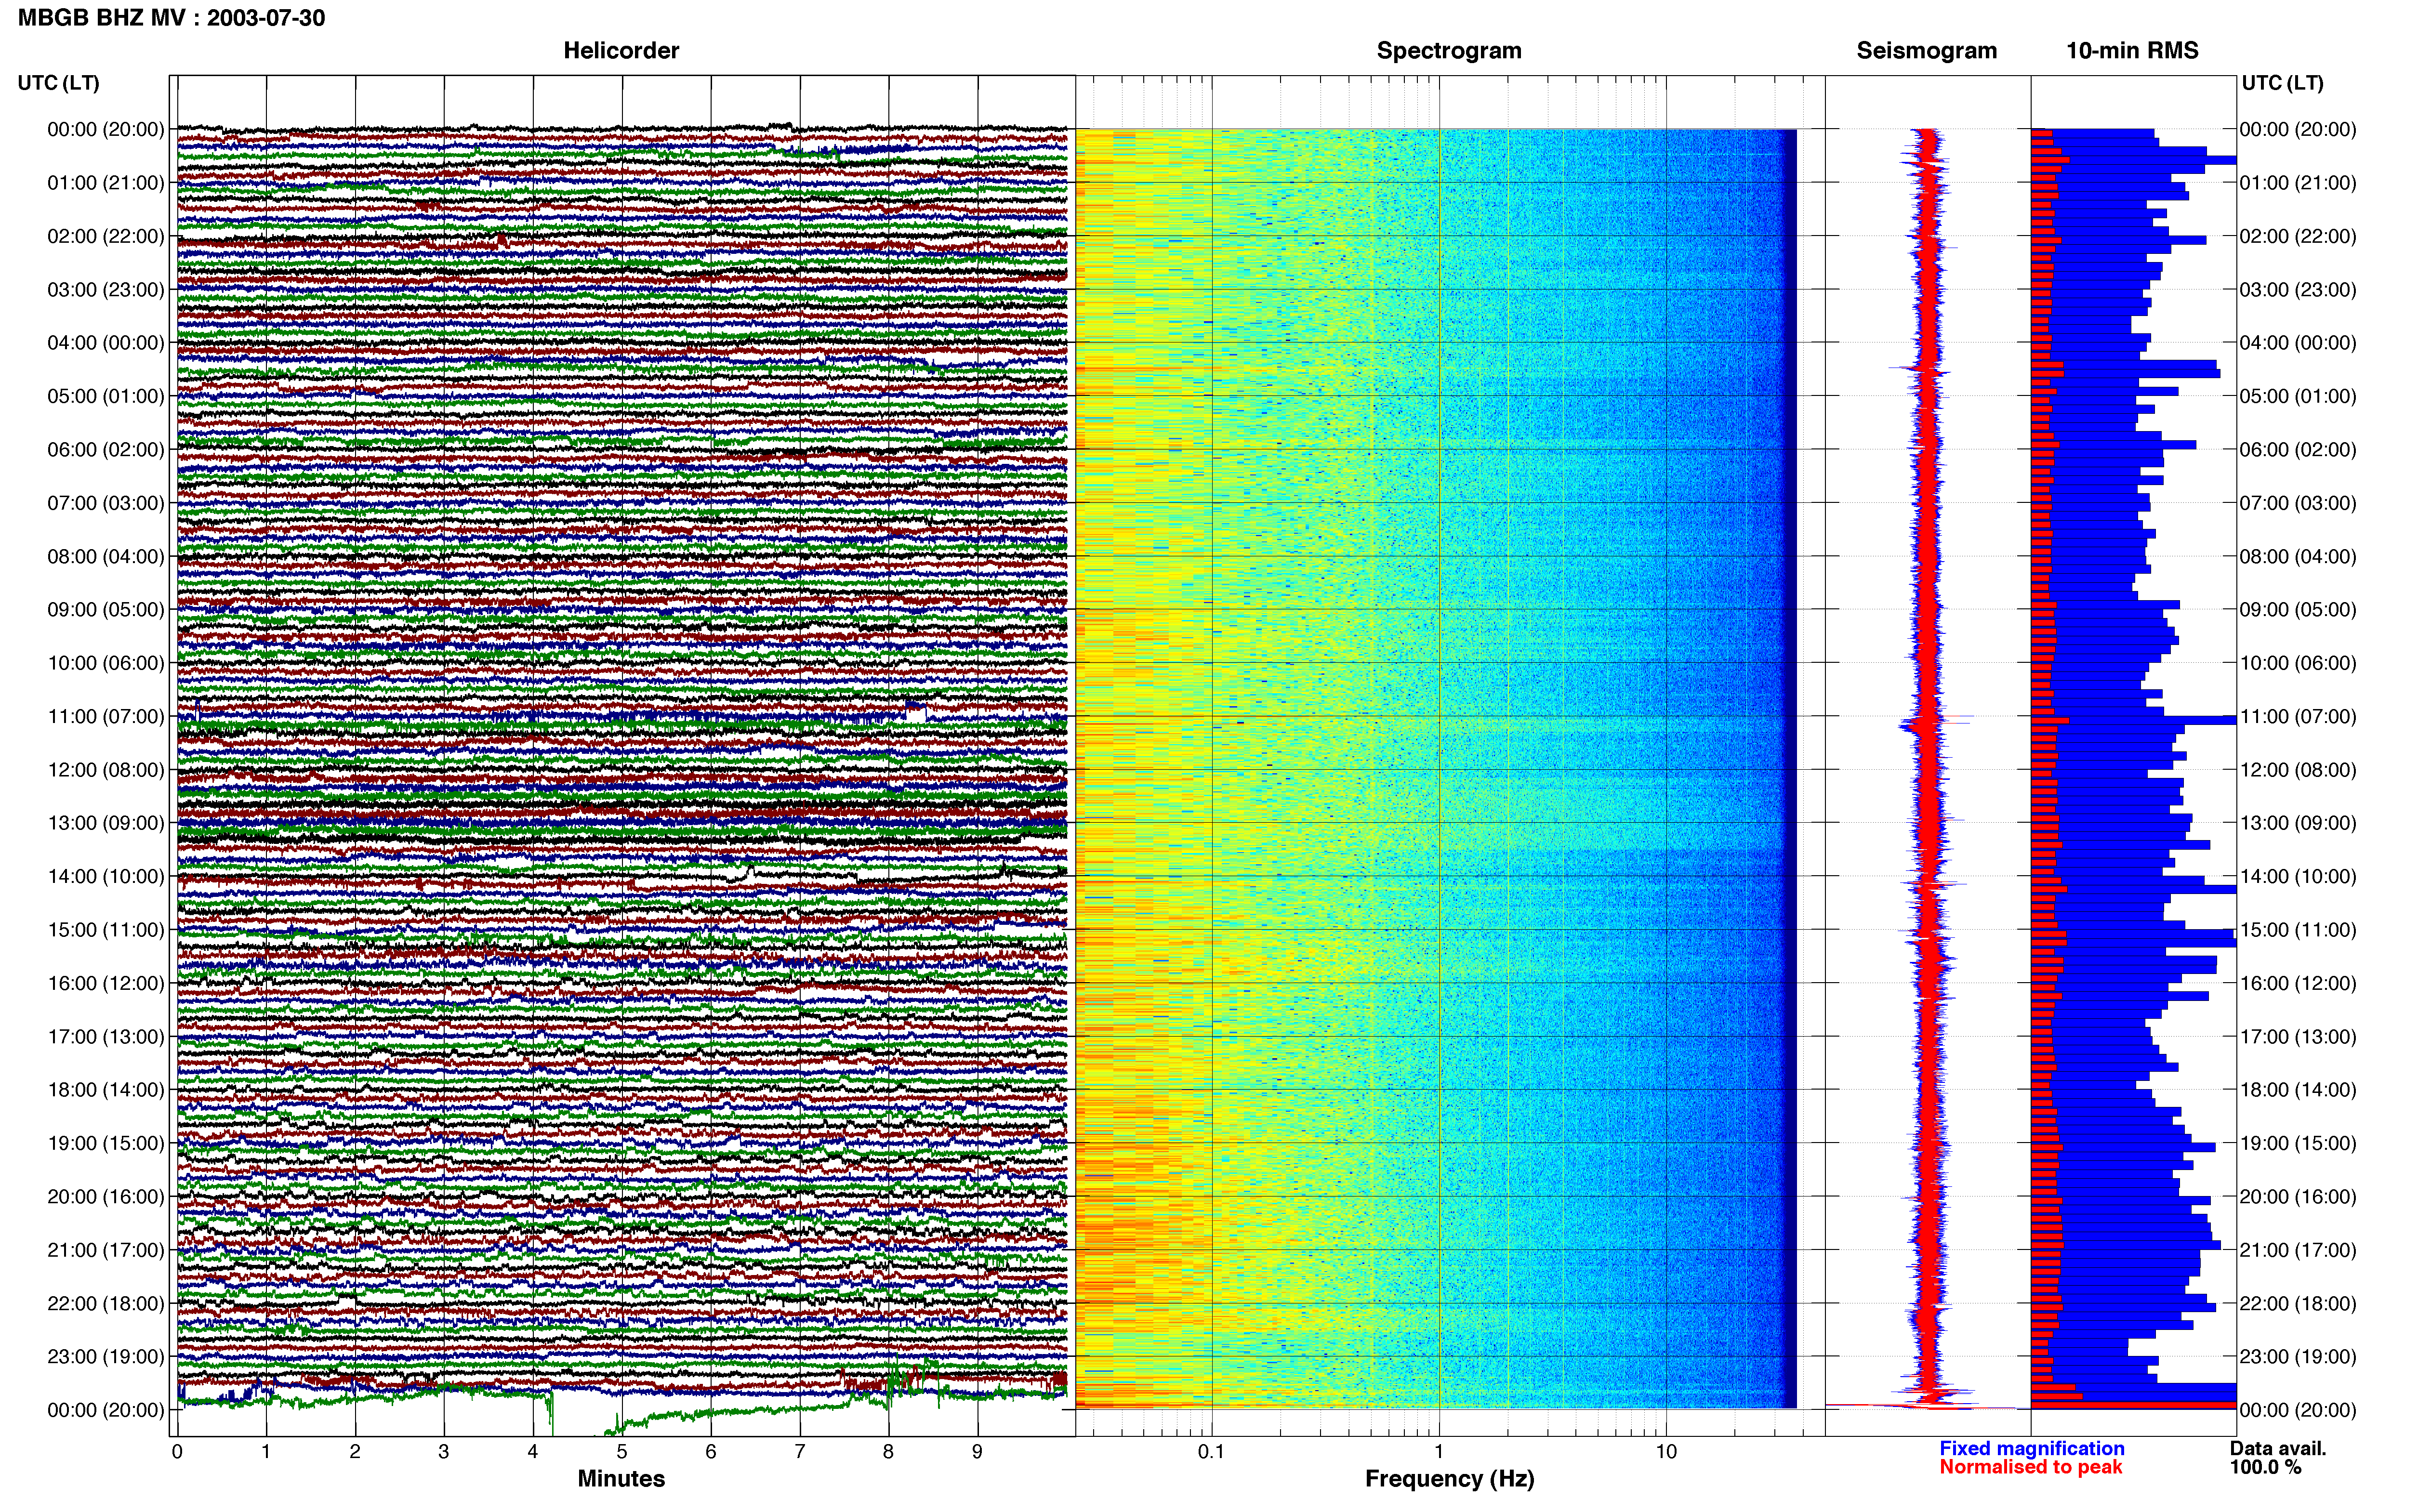Click "05:00 (01:00)" on the Helicorder time axis

106,396
